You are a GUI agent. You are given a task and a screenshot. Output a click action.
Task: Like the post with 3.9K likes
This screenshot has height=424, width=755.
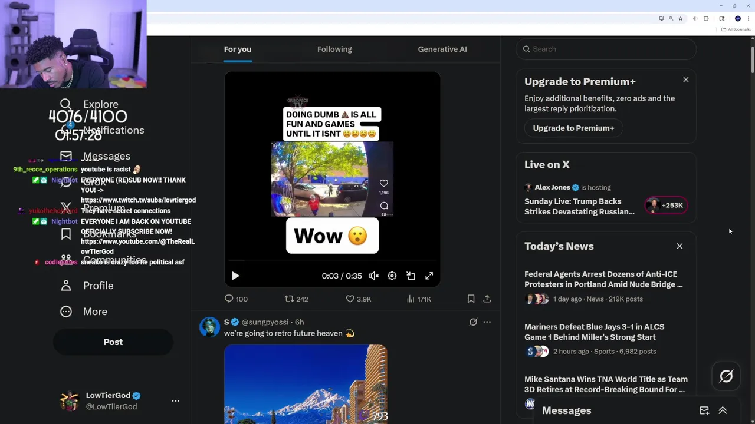coord(359,299)
